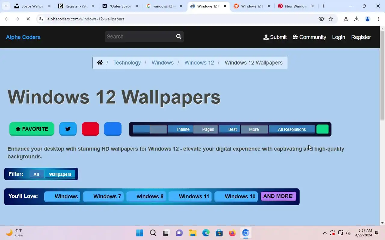Show hidden system tray icons
This screenshot has width=385, height=240.
pos(325,233)
